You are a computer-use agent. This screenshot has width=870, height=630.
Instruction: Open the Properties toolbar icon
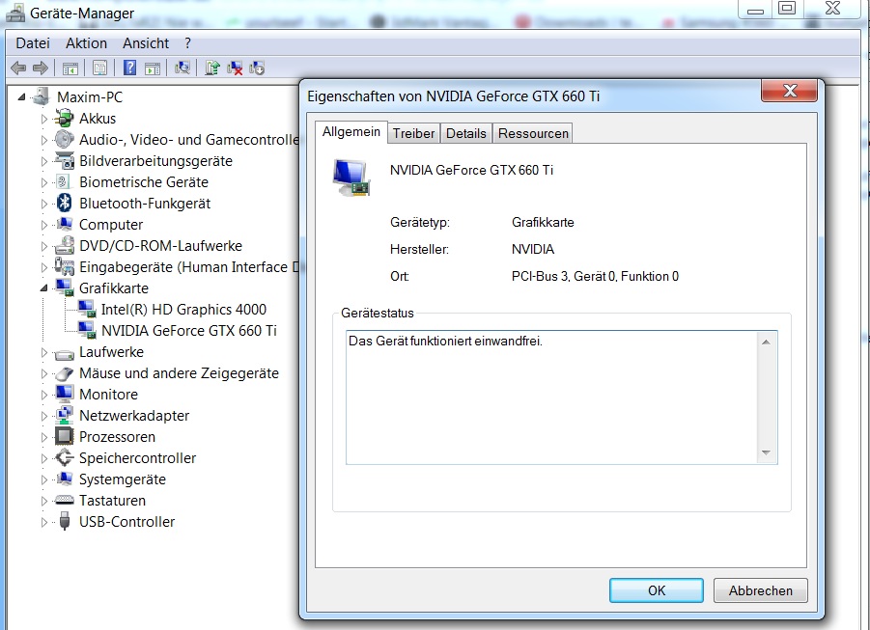tap(99, 68)
